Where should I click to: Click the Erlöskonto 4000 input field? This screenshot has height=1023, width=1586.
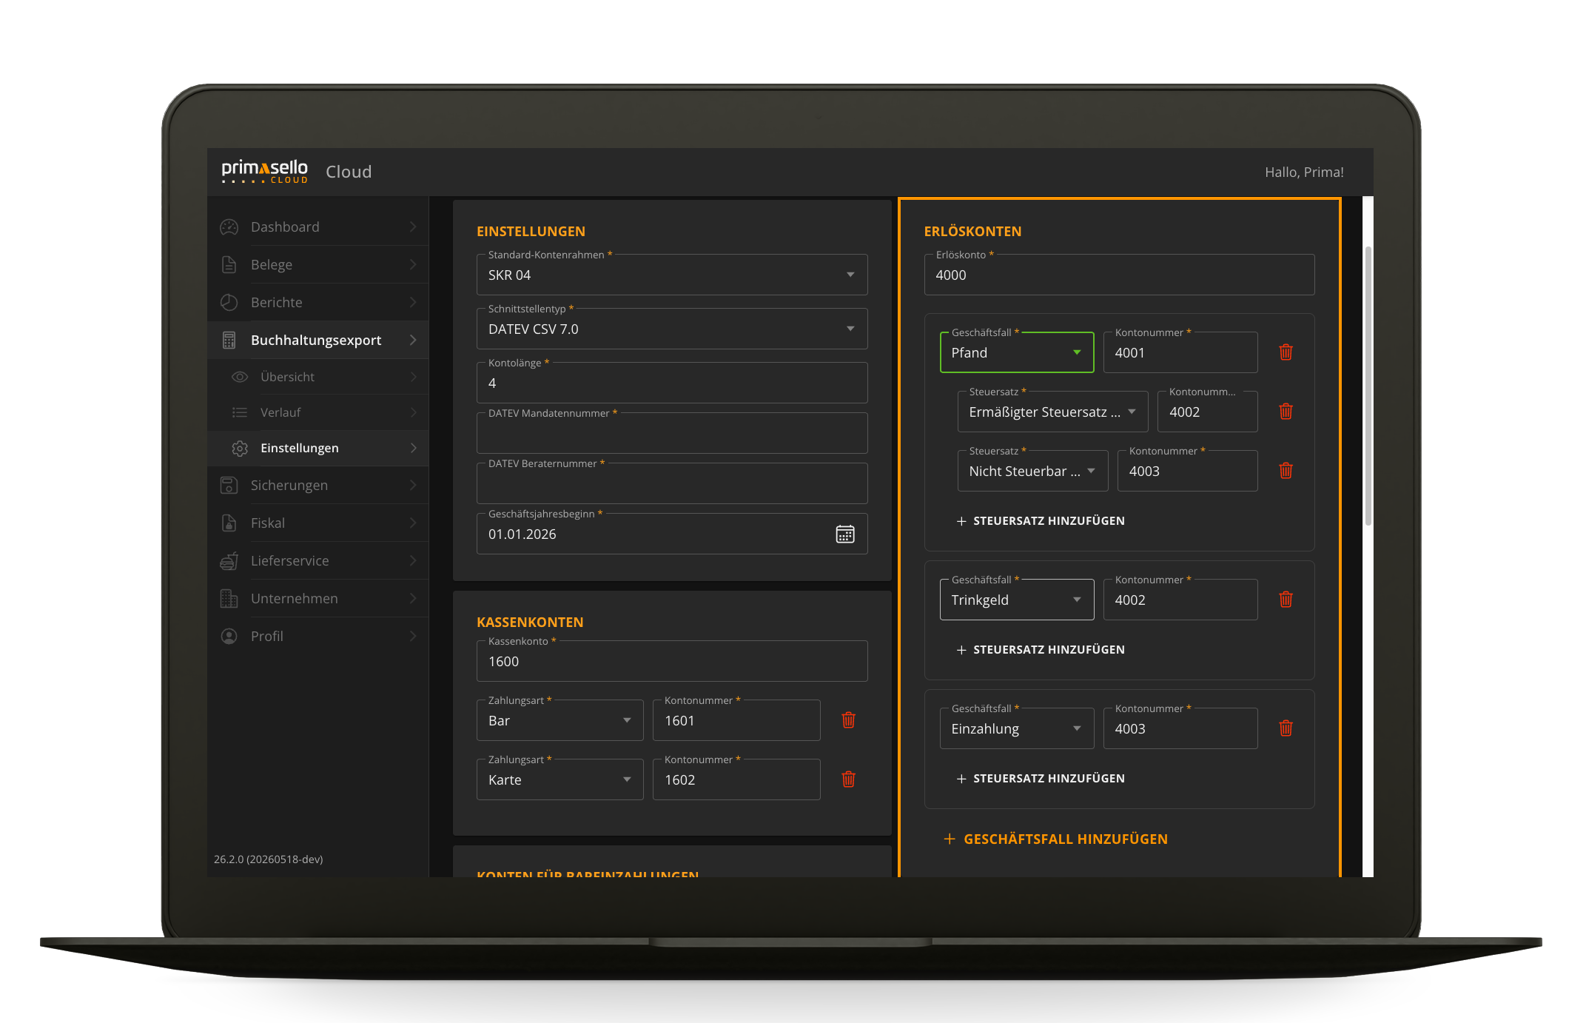(x=1119, y=275)
